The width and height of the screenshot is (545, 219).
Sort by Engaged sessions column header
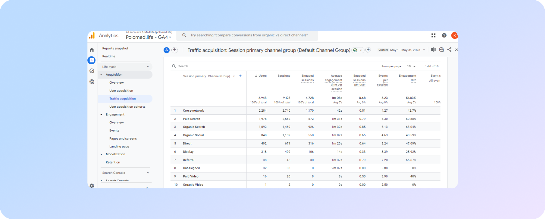tap(308, 78)
